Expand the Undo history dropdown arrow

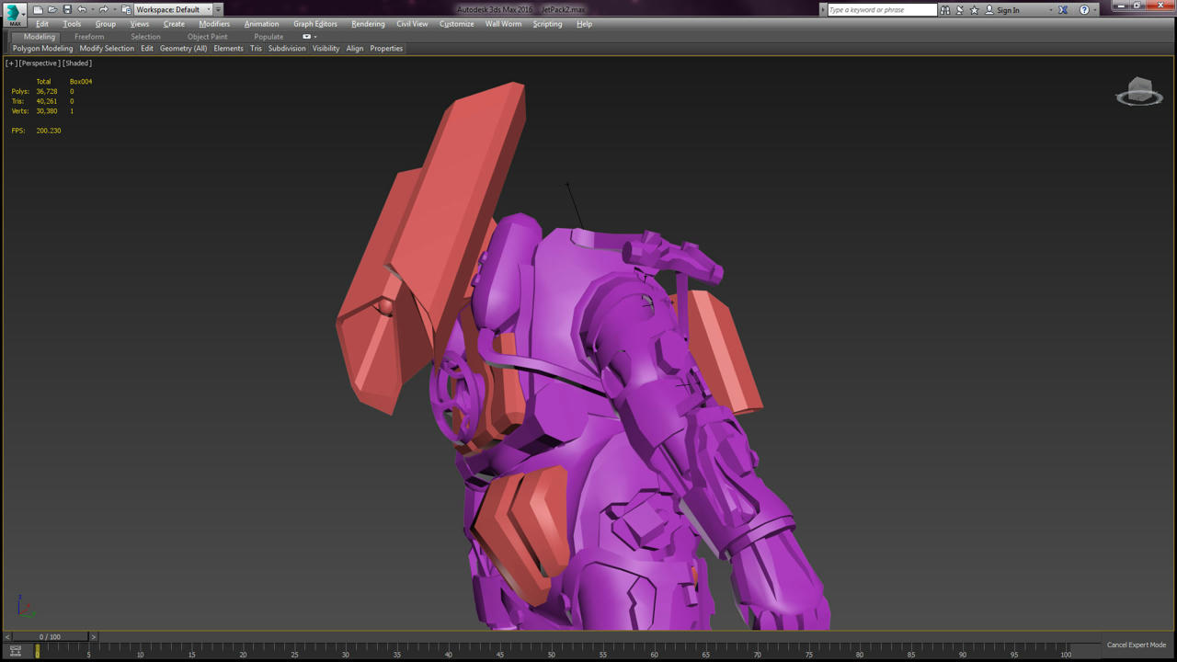point(91,10)
